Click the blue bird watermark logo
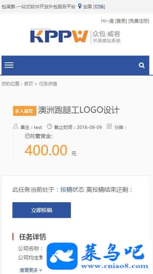 point(62,256)
